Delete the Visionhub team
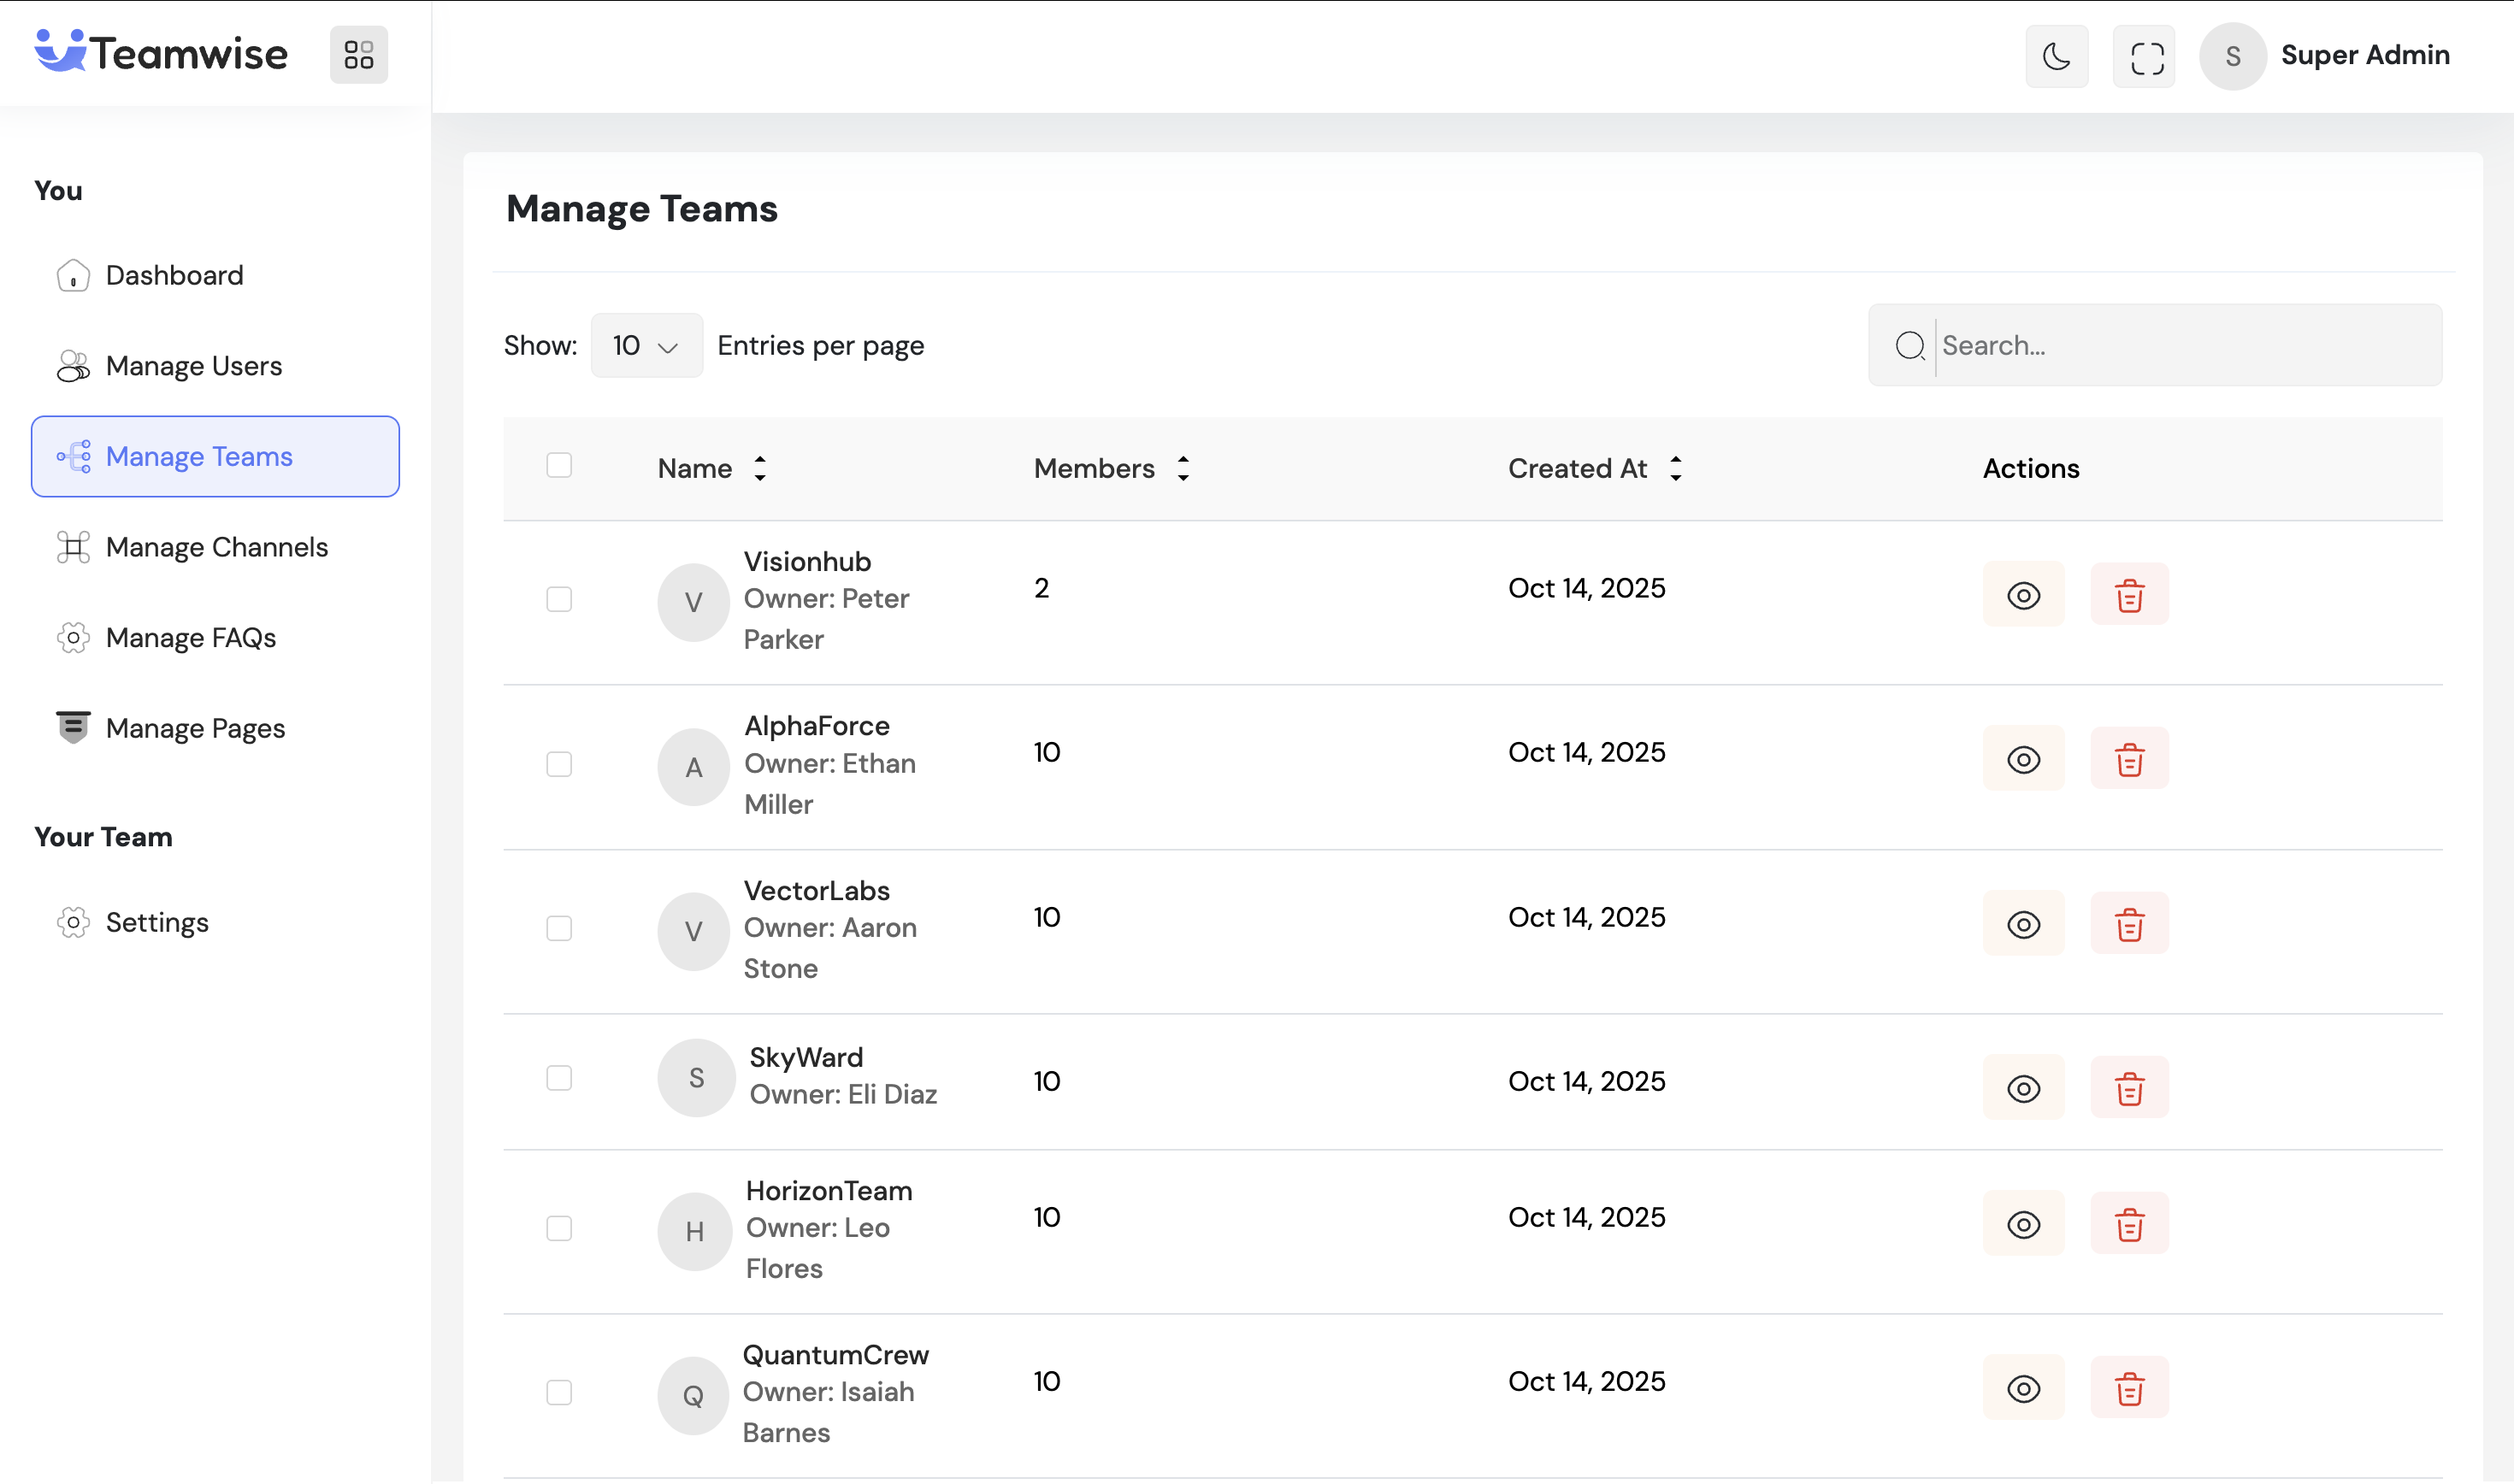The width and height of the screenshot is (2514, 1484). 2129,595
